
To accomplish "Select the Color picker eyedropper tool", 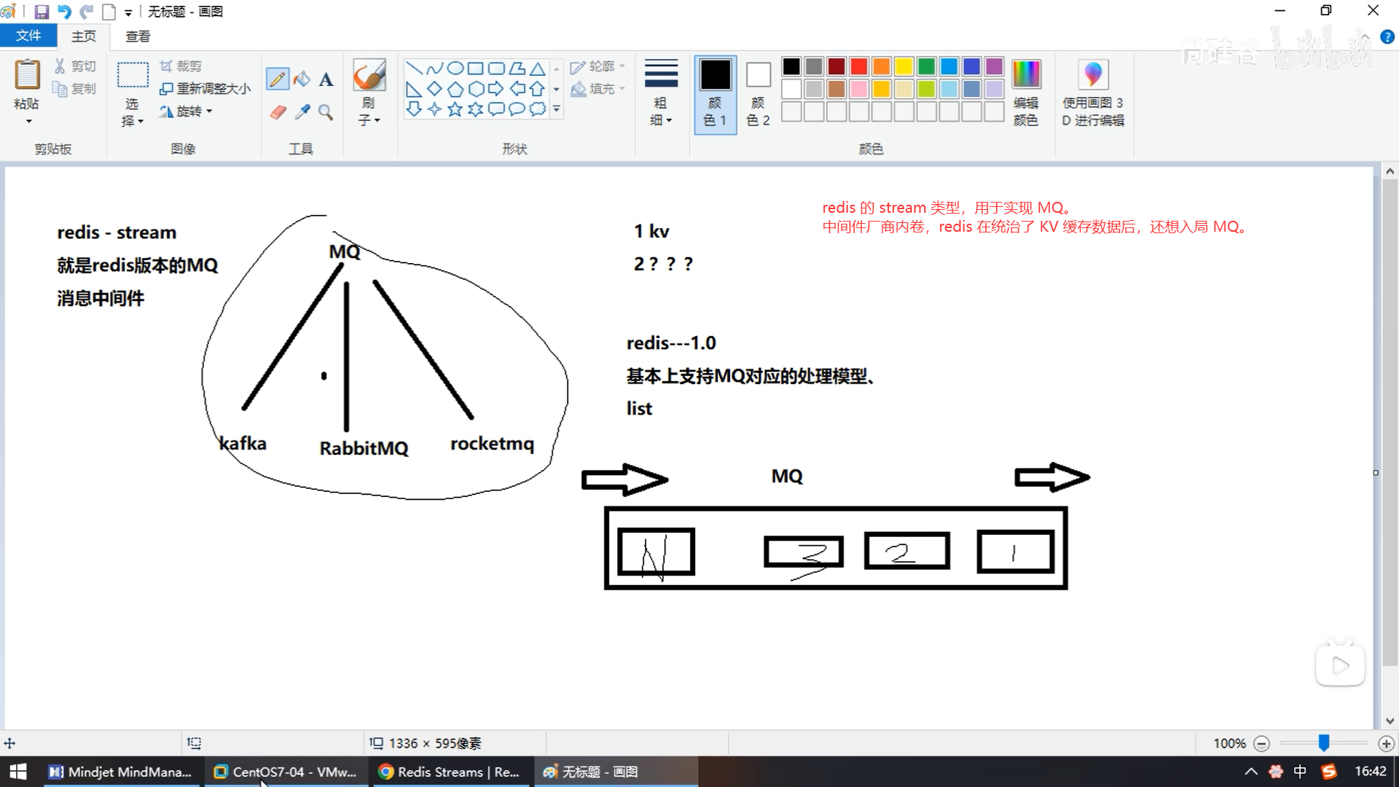I will (302, 111).
